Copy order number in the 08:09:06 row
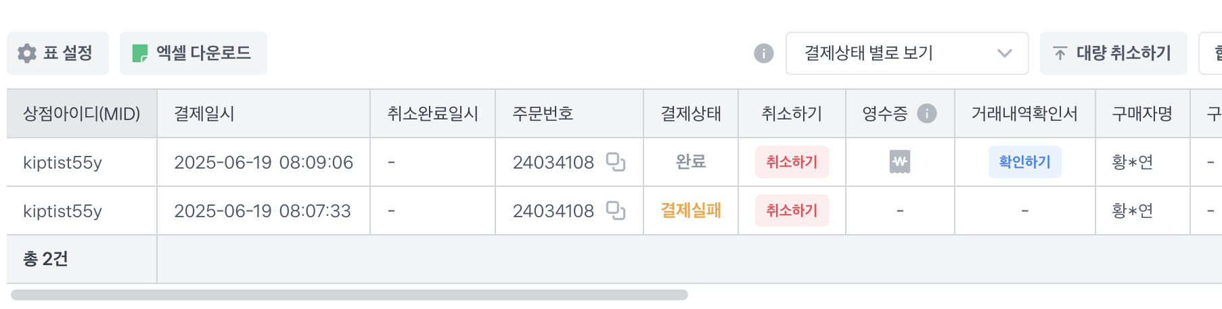The height and width of the screenshot is (309, 1222). coord(616,162)
